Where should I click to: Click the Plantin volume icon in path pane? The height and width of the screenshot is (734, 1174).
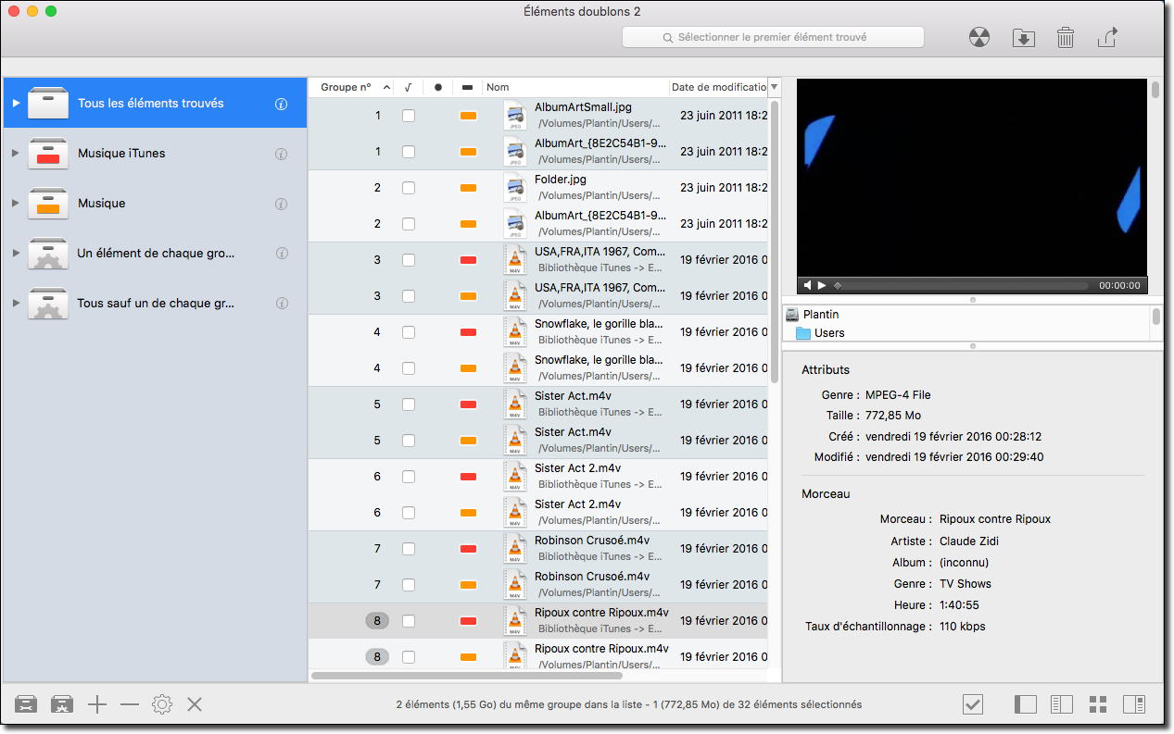click(792, 315)
